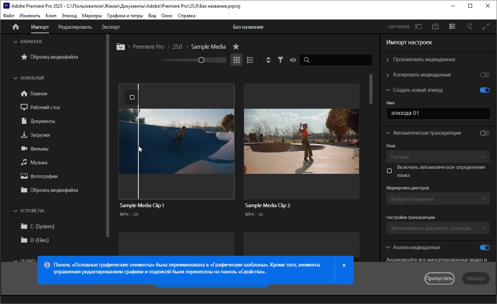497x304 pixels.
Task: Open Маркировка дикторов dropdown
Action: click(x=438, y=199)
